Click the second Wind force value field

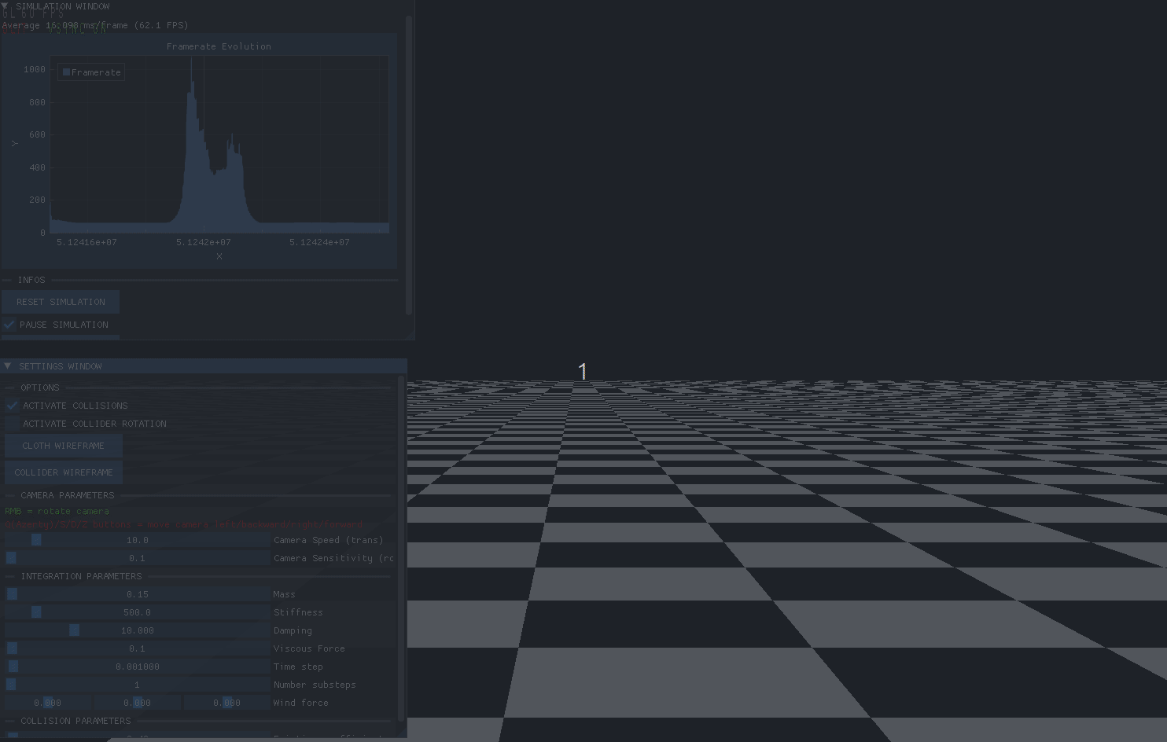pos(138,703)
